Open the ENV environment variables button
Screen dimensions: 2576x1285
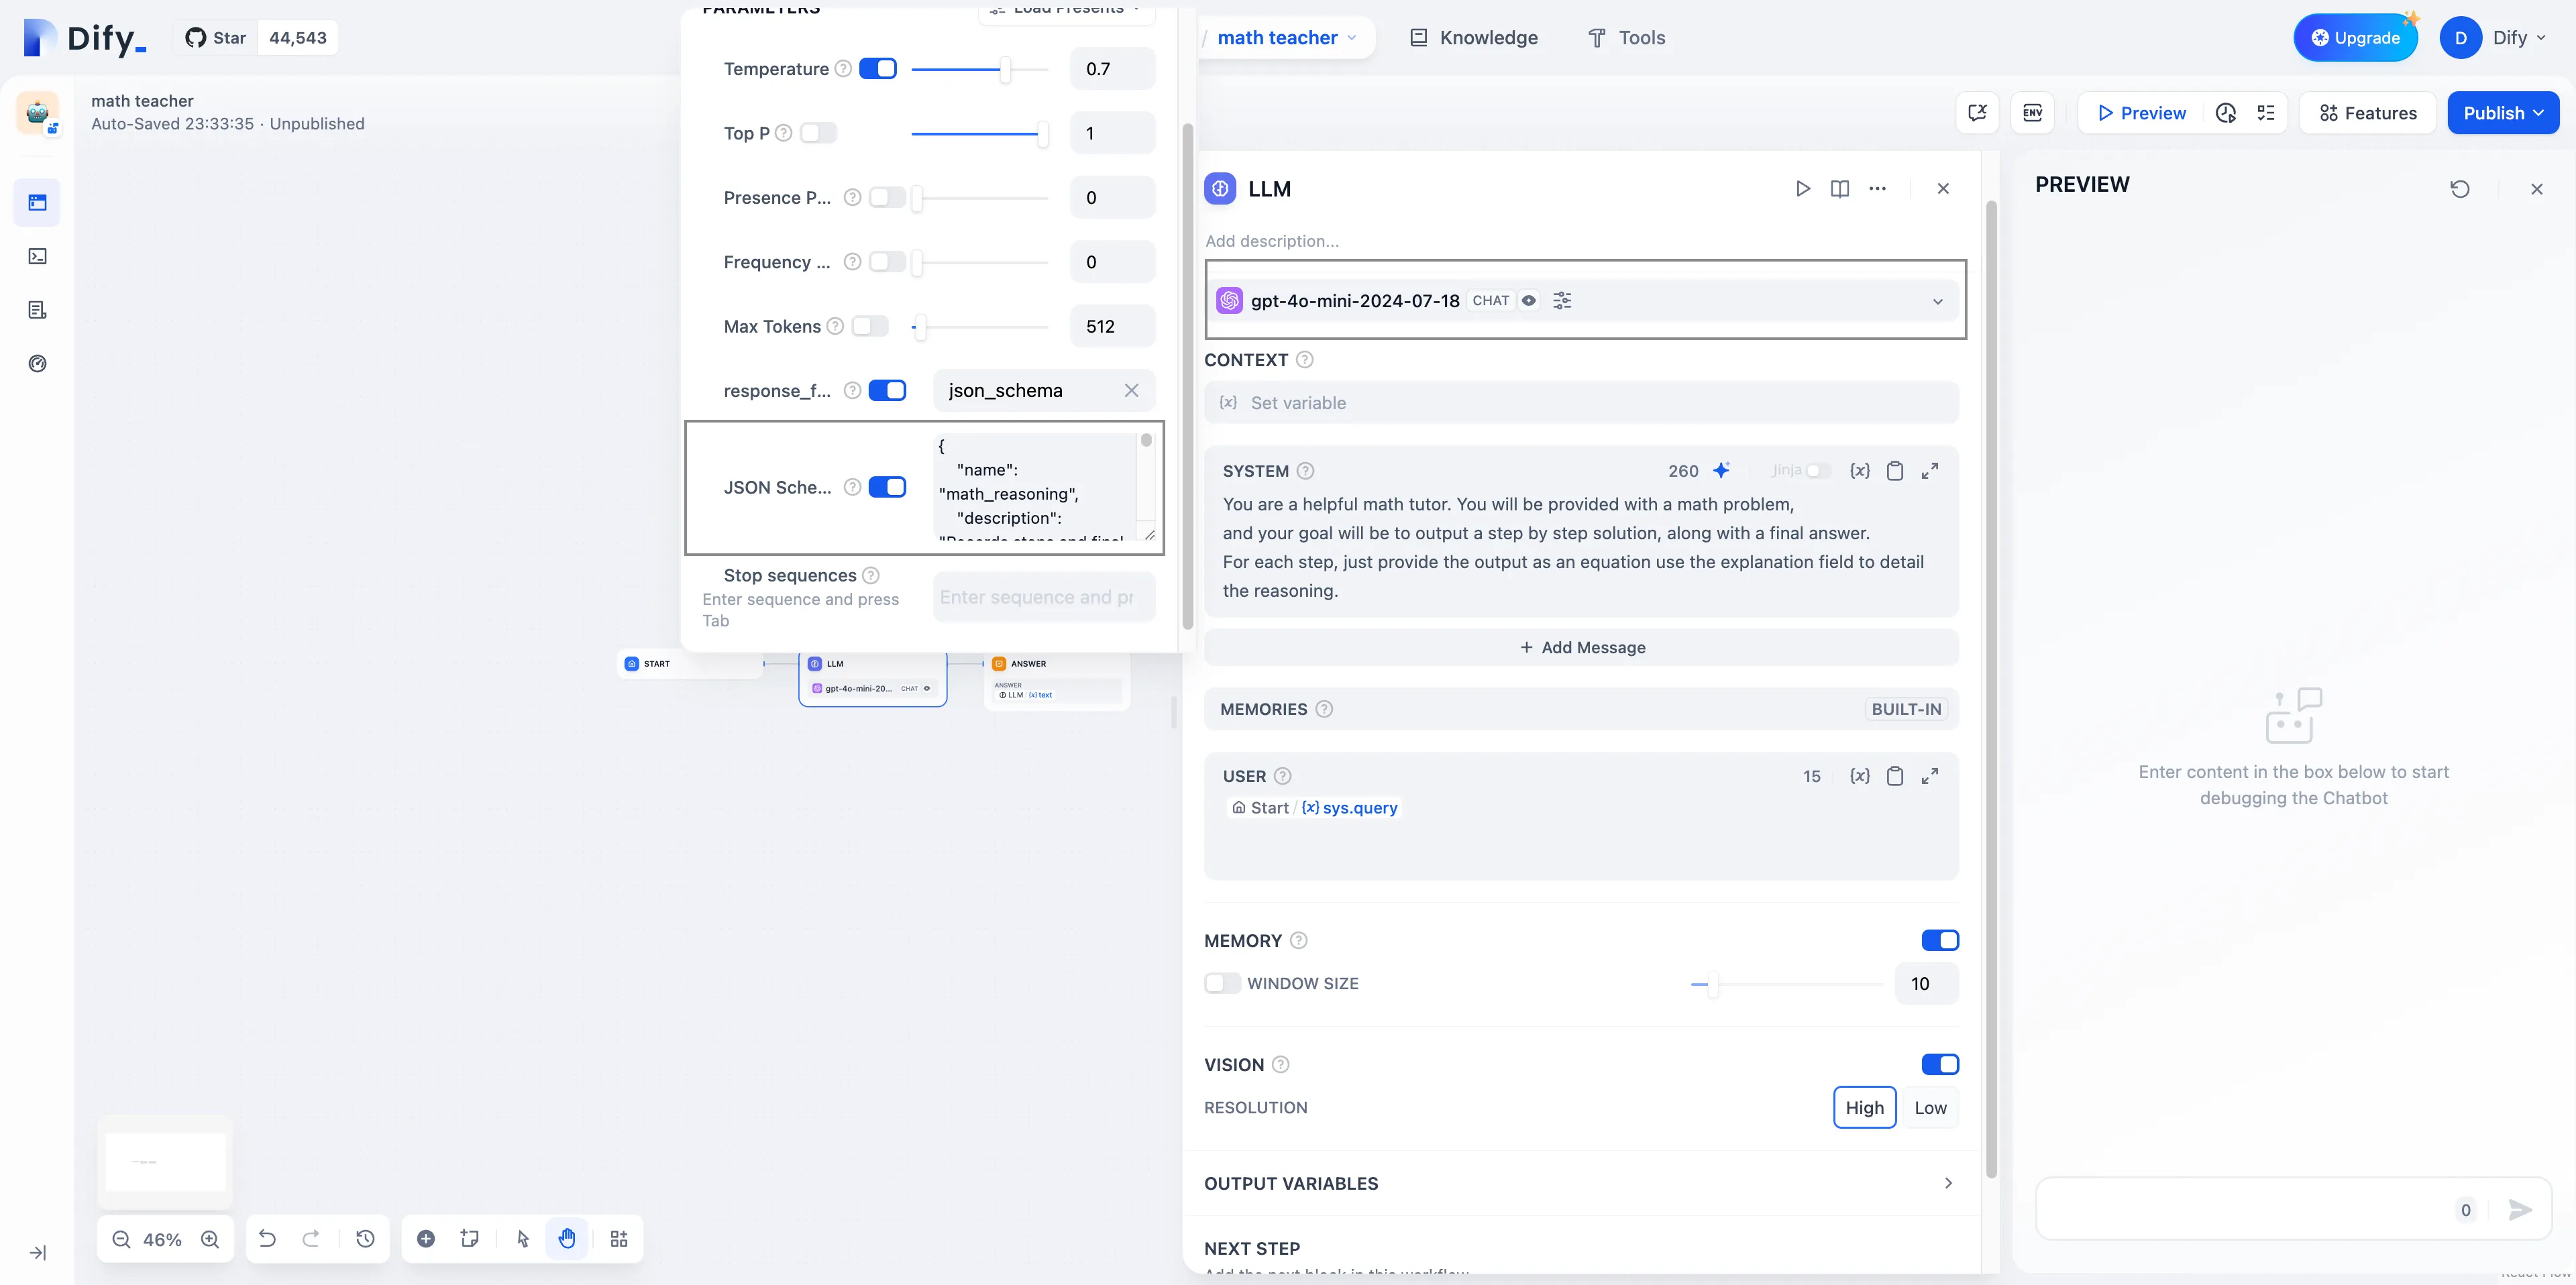pos(2032,113)
